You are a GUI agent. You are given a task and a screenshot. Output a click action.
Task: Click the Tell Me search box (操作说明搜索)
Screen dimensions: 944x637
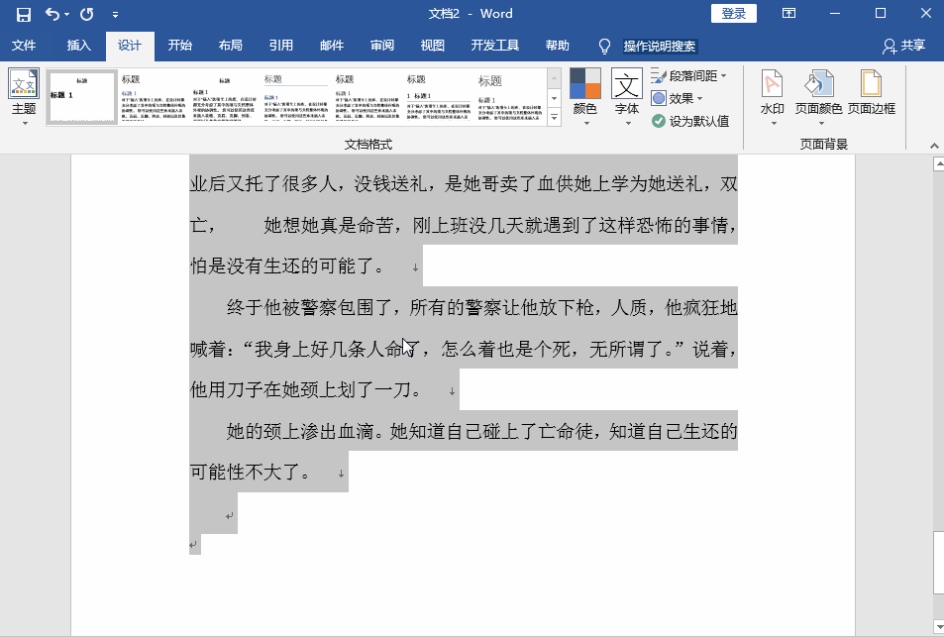coord(659,46)
